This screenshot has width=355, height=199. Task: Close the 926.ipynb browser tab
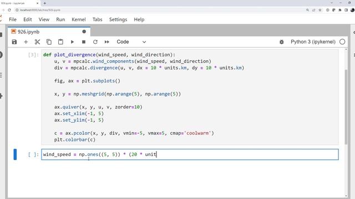[x=37, y=3]
